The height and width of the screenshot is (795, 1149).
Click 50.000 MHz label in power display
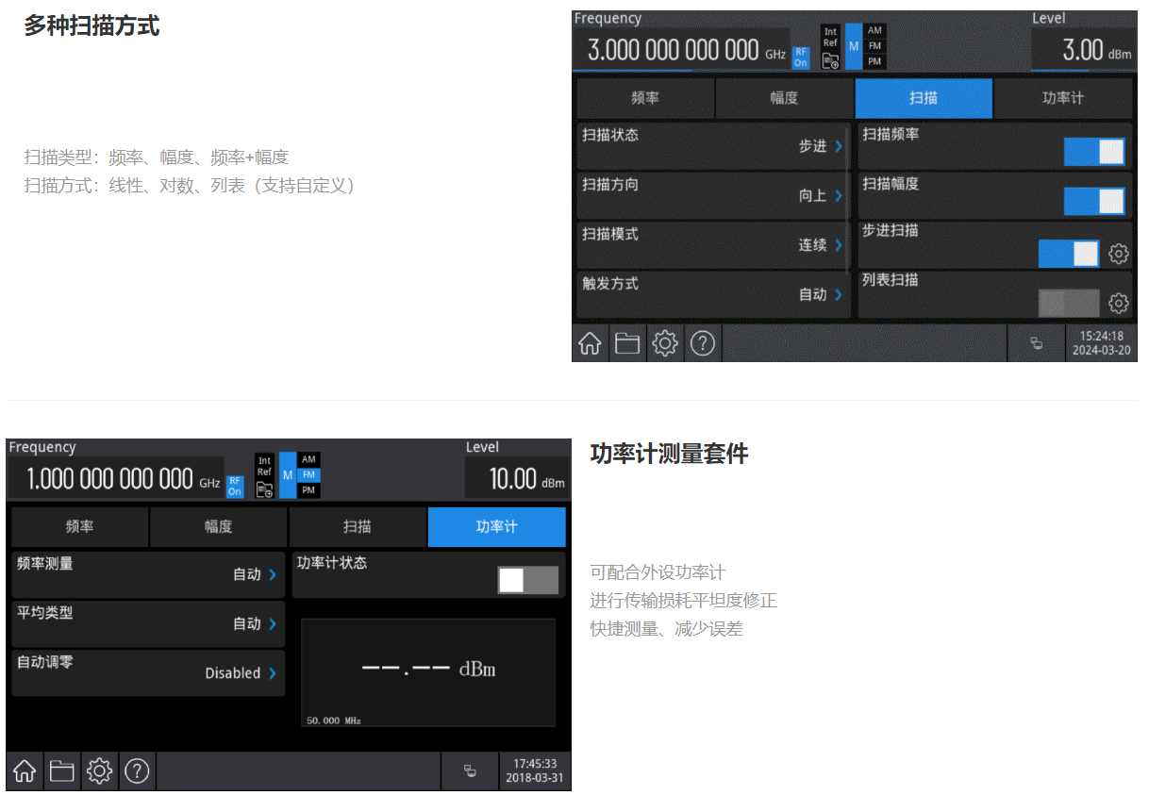click(x=334, y=720)
